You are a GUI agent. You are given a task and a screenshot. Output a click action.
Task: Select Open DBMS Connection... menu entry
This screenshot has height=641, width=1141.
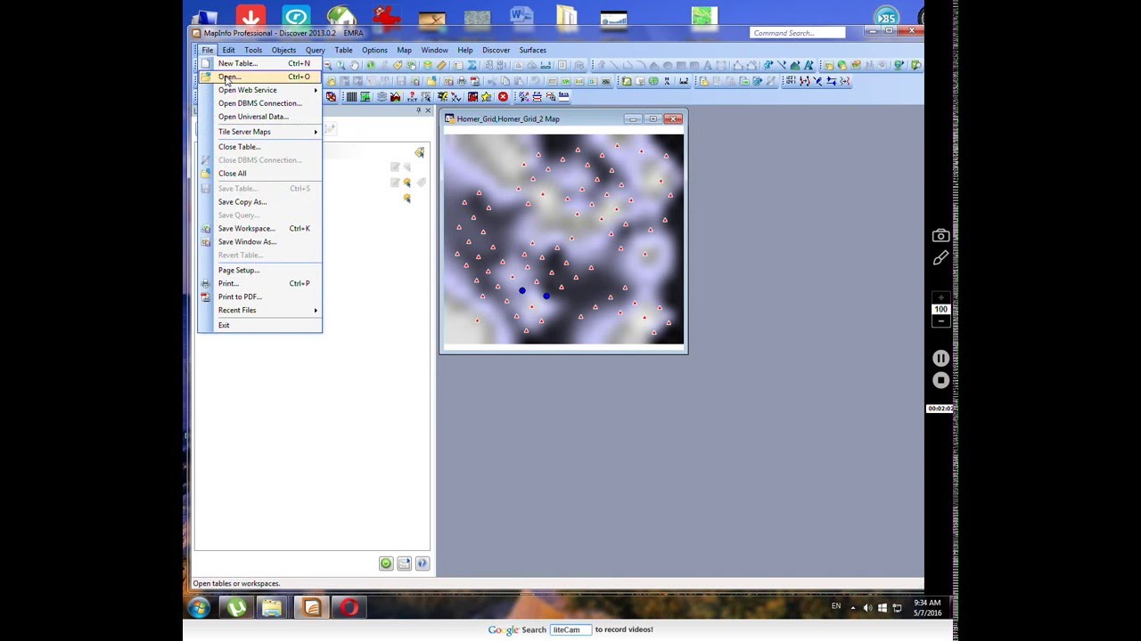[259, 103]
